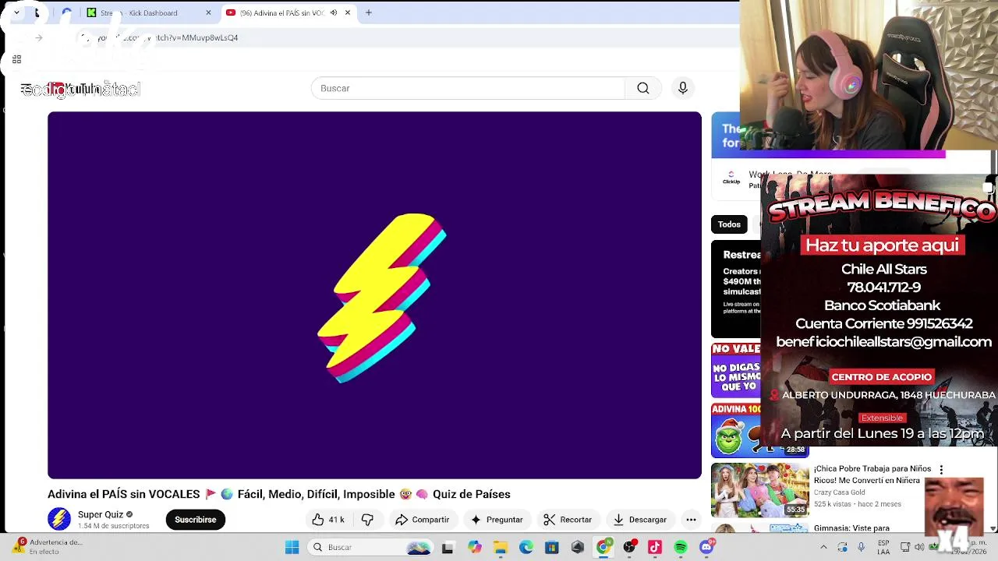
Task: Open options menu for Chica Pobre video
Action: [941, 470]
